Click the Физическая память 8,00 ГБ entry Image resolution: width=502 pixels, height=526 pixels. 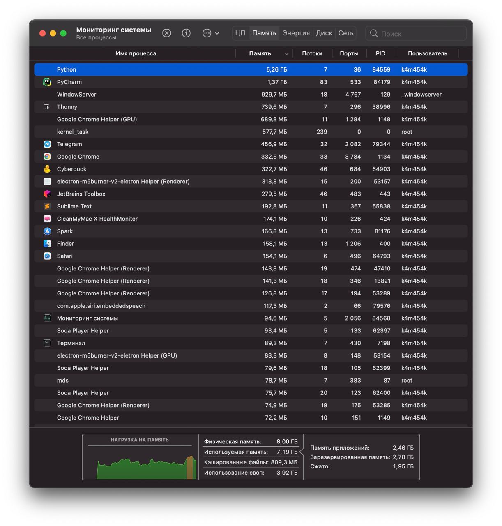(x=251, y=442)
